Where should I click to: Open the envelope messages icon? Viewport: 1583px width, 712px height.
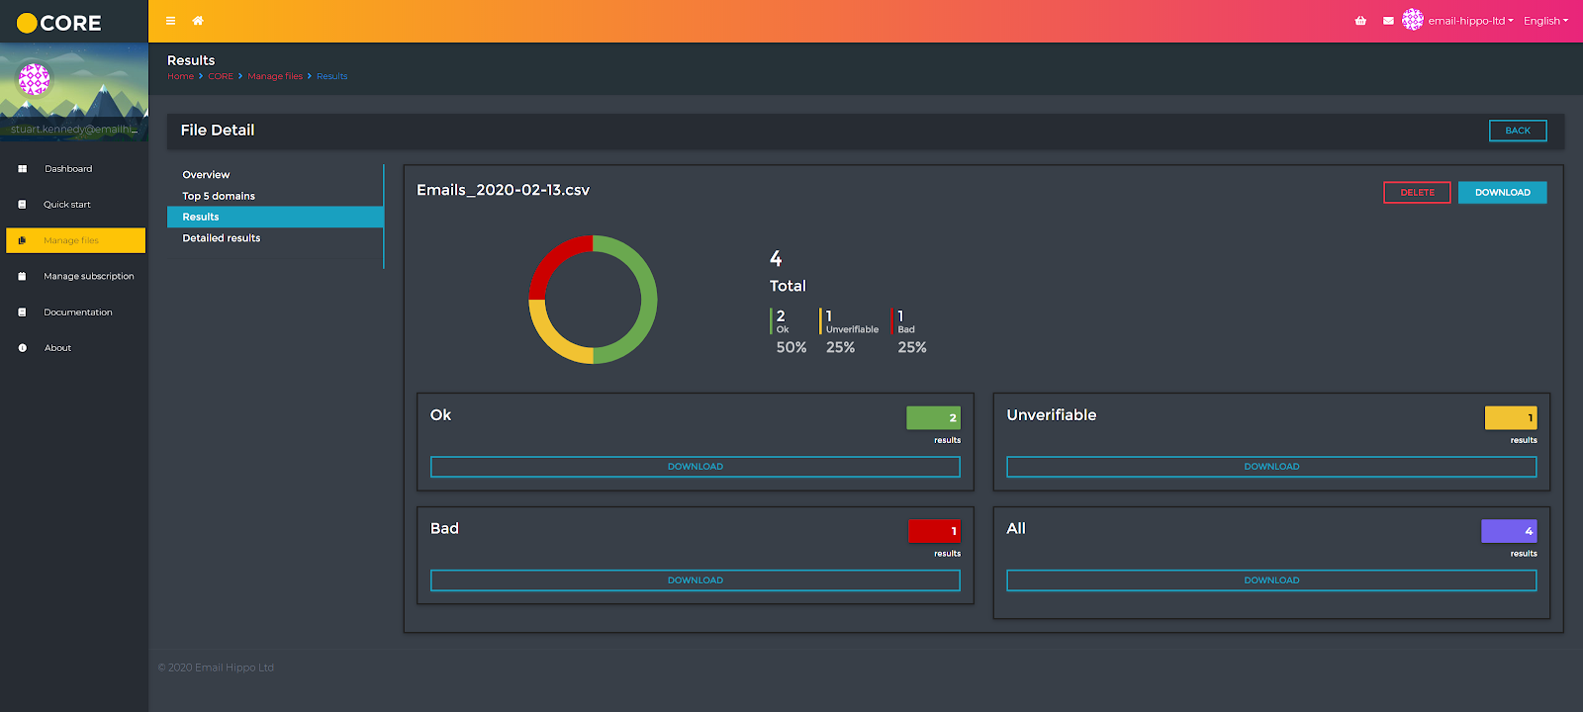[1388, 21]
